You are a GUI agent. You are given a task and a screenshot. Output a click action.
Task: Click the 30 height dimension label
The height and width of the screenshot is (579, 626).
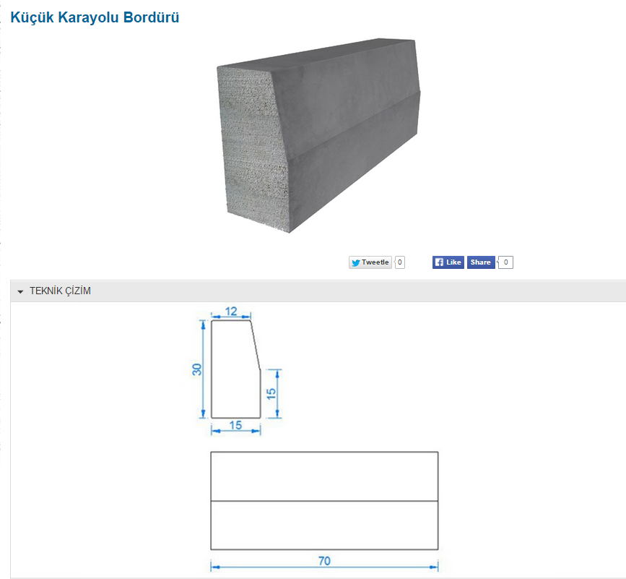[197, 369]
